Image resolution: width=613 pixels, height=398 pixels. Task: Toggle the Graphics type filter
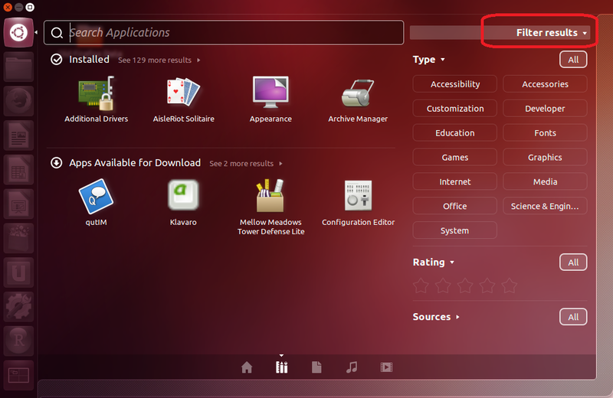click(x=545, y=157)
